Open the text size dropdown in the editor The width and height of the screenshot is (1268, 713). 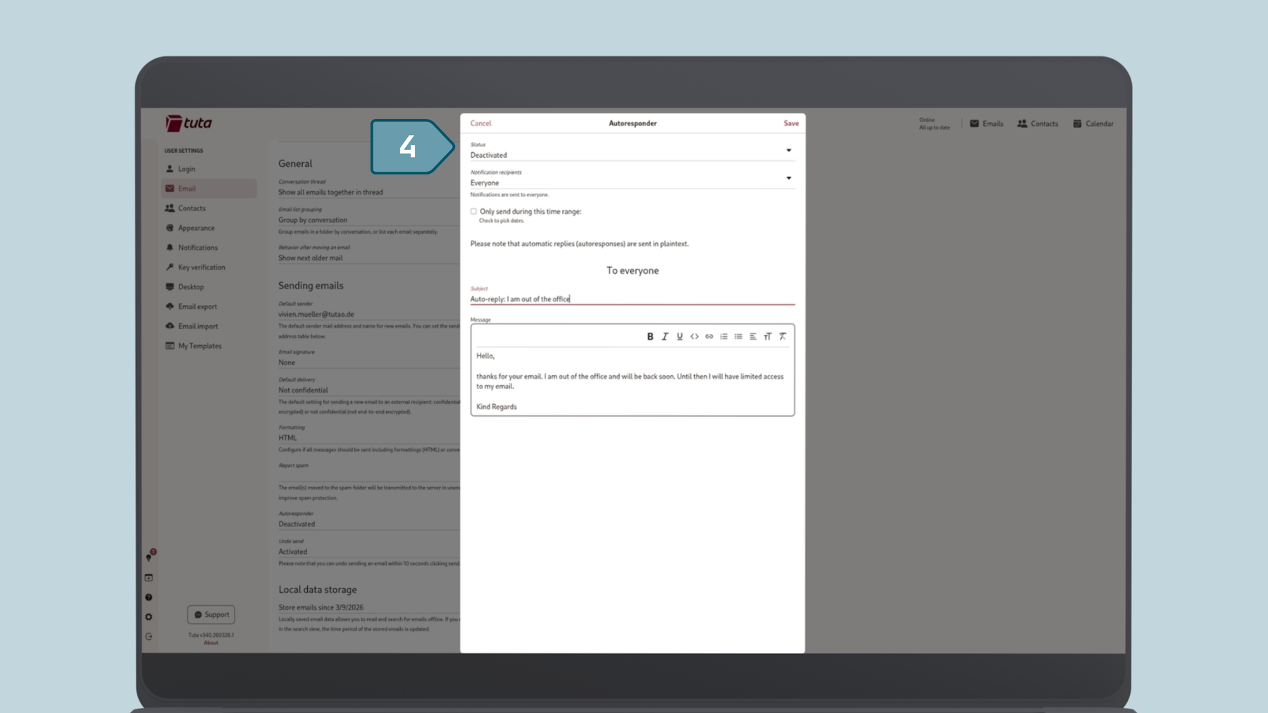click(x=767, y=336)
